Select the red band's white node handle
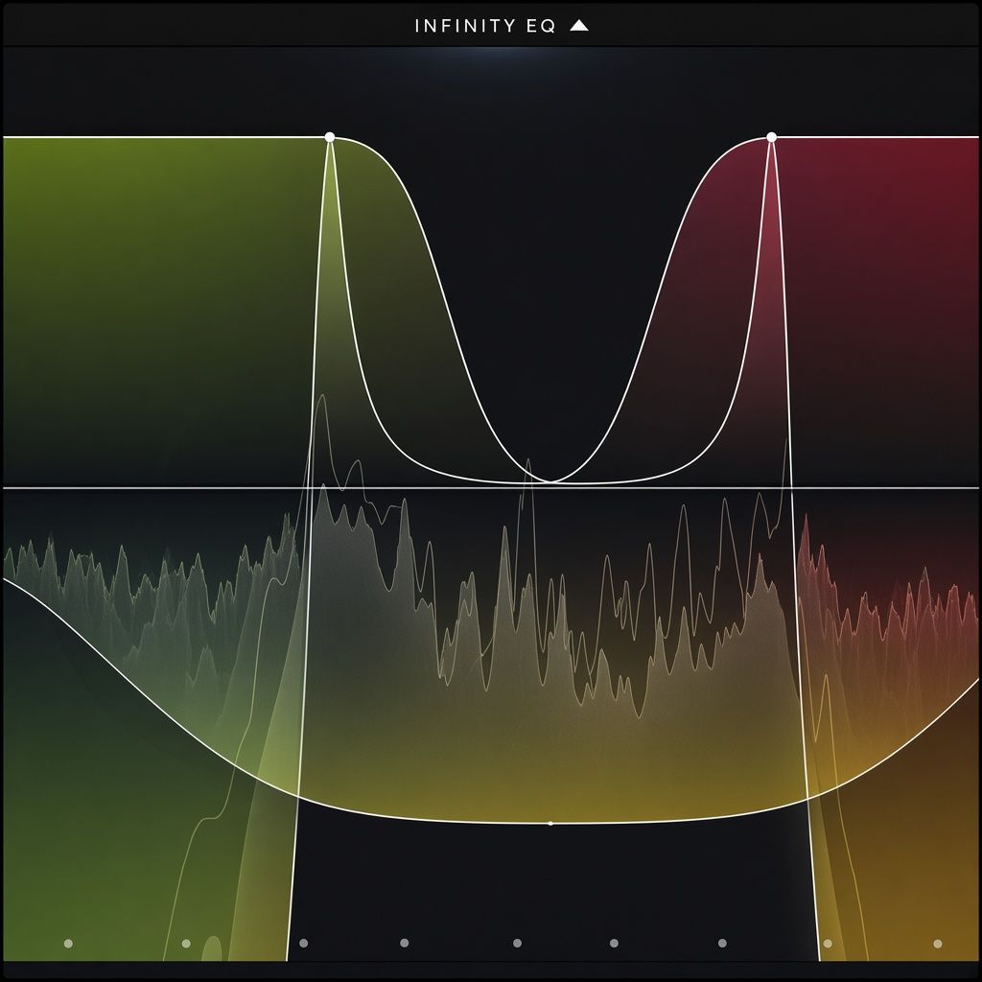This screenshot has height=982, width=982. coord(772,137)
